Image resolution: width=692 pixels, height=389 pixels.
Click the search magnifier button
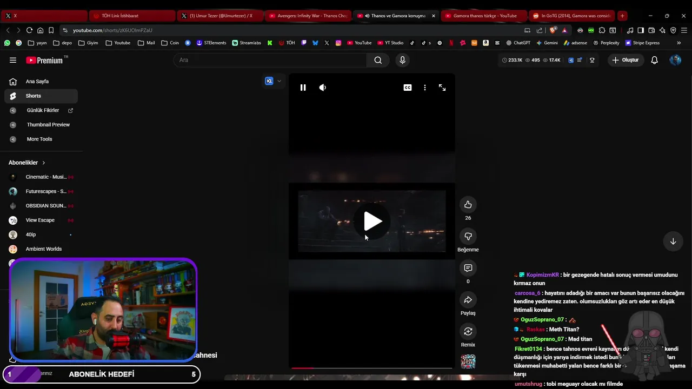tap(378, 60)
